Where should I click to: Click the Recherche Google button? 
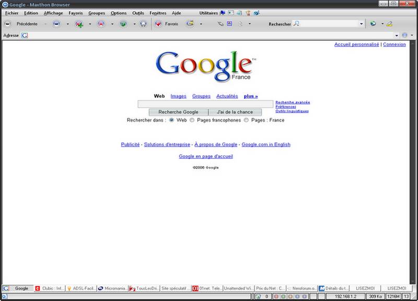click(178, 112)
